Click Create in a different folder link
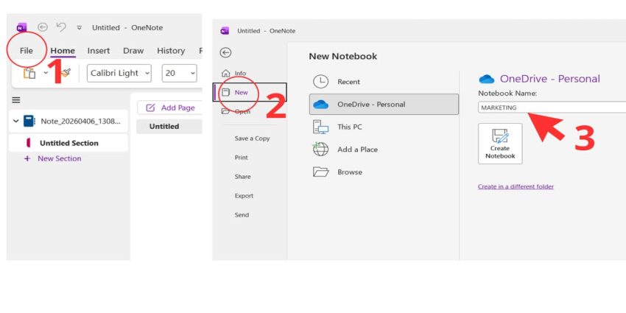This screenshot has height=313, width=626. 516,186
